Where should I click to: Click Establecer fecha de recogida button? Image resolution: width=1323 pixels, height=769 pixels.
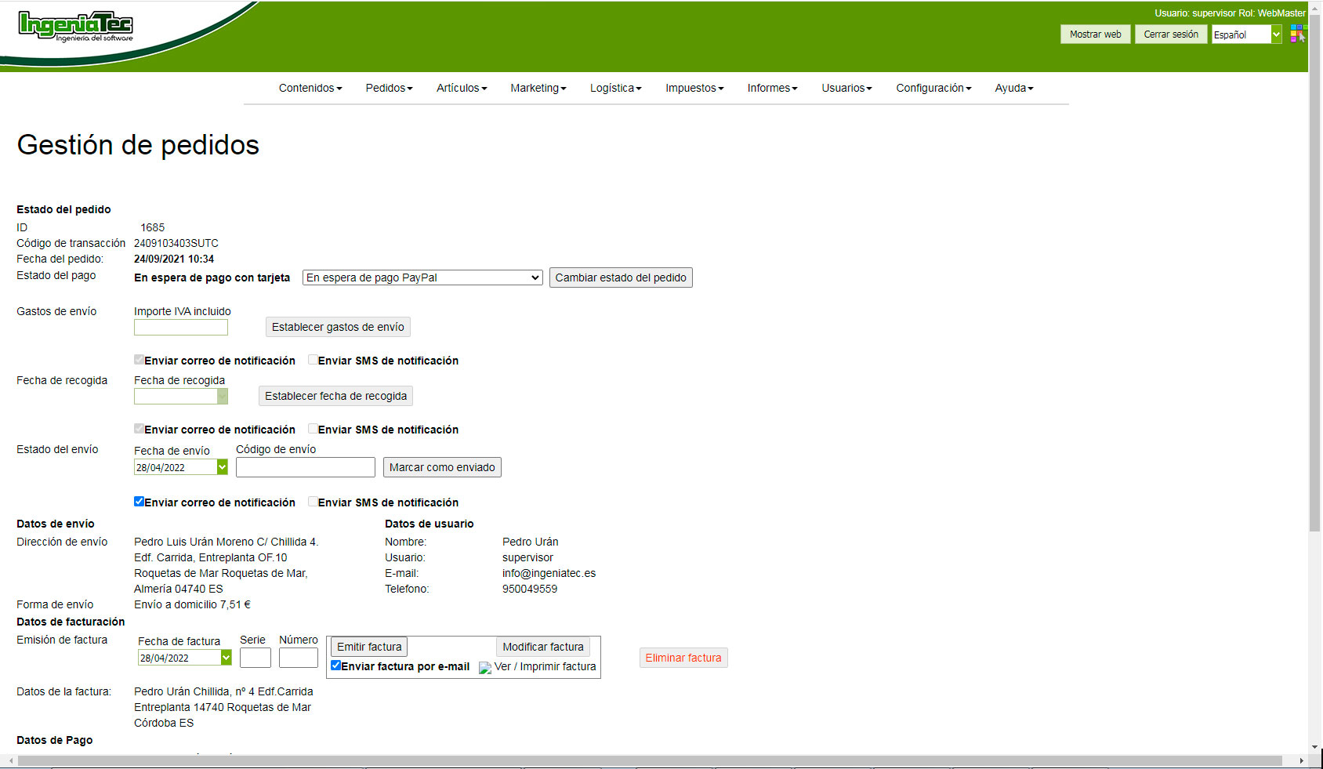(335, 396)
